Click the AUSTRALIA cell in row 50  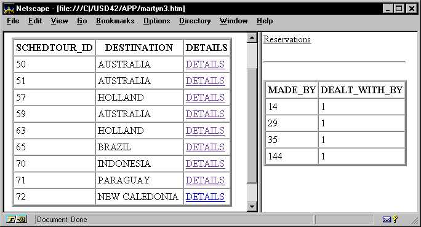point(139,64)
